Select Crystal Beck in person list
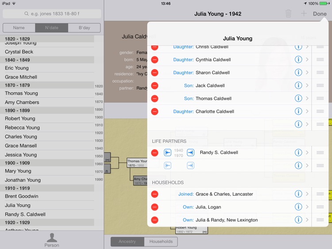Screen dimensions: 332x249 click(x=47, y=52)
